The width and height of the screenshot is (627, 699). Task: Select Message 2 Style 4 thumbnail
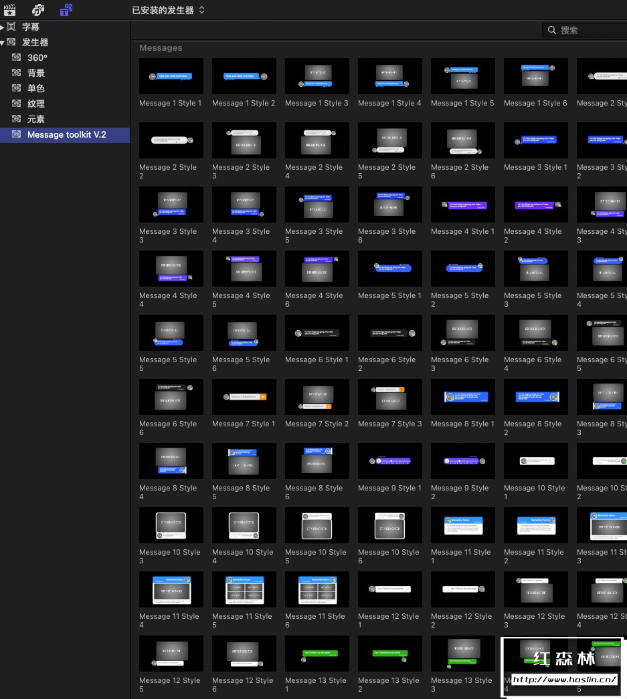click(x=317, y=140)
